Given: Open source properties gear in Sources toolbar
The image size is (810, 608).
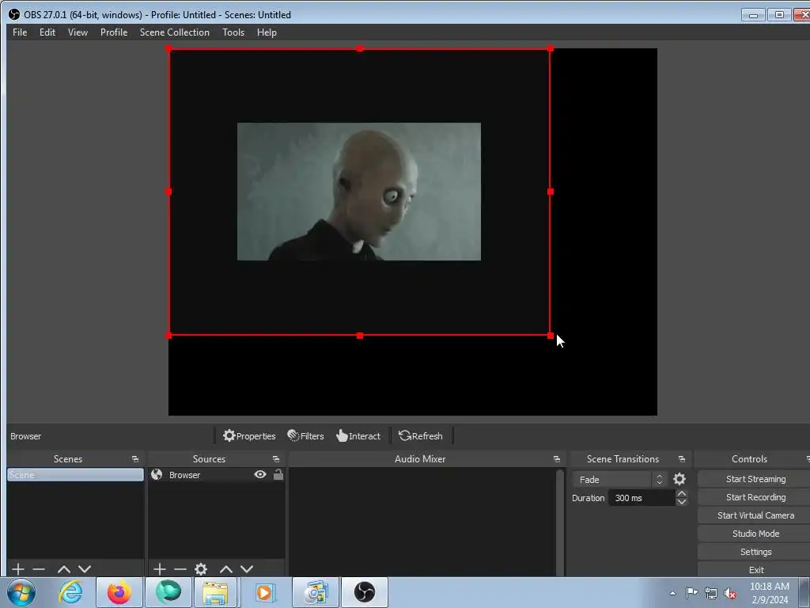Looking at the screenshot, I should point(201,569).
